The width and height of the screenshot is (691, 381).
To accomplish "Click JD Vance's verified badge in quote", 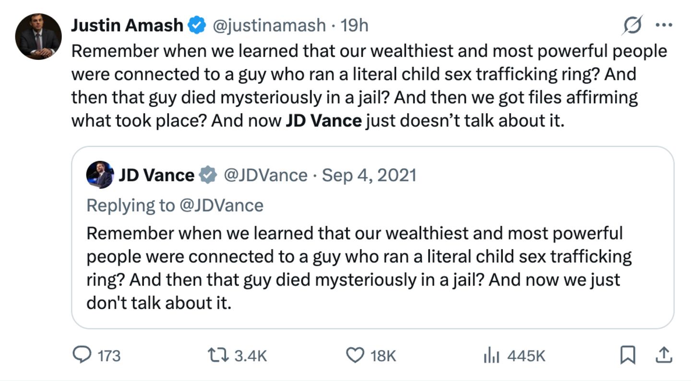I will (x=207, y=175).
